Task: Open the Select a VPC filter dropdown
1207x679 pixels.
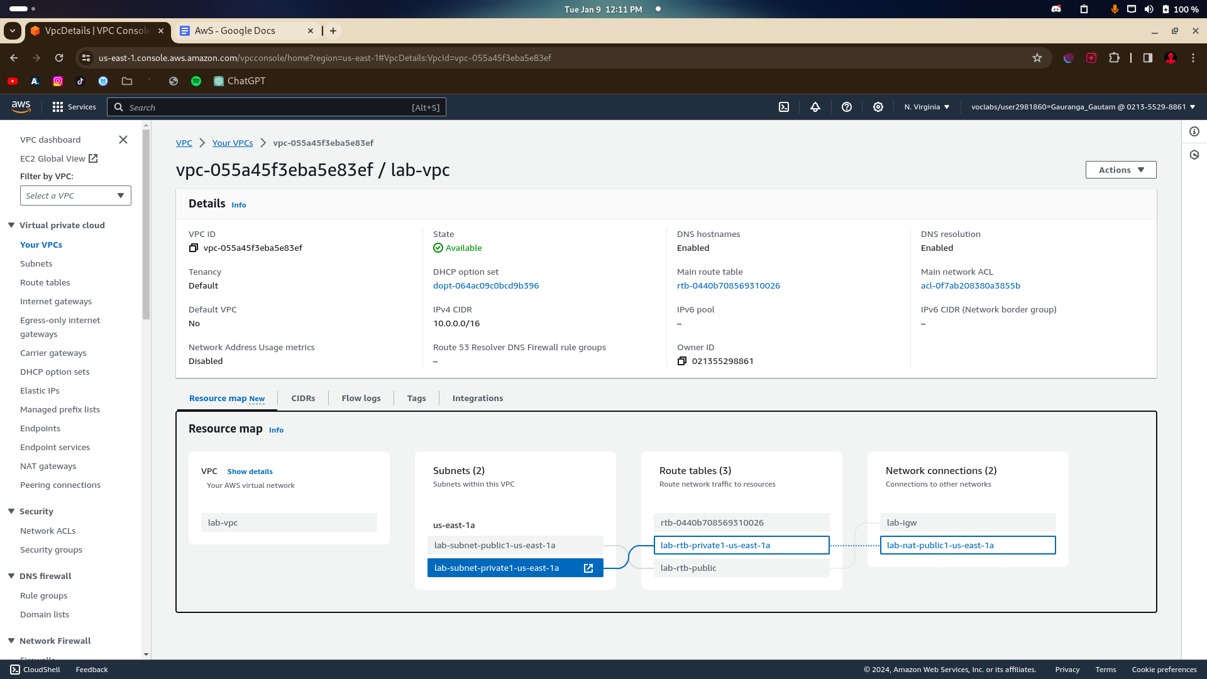Action: point(75,196)
